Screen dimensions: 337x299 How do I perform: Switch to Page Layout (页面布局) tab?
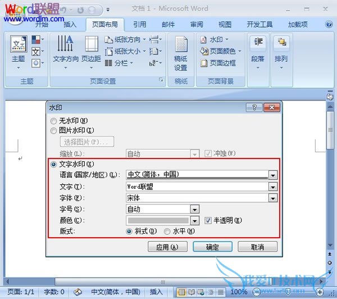[105, 25]
